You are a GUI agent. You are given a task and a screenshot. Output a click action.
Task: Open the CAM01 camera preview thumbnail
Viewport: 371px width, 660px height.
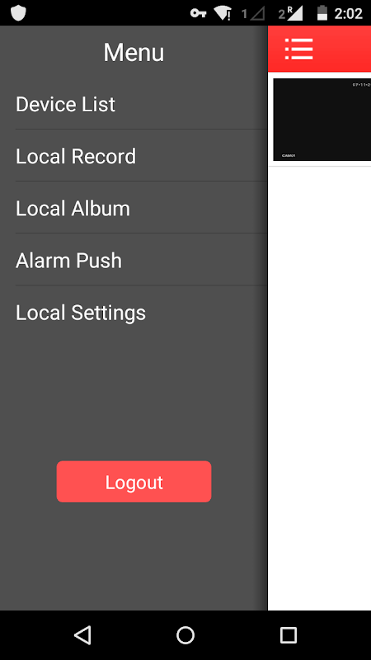coord(322,120)
